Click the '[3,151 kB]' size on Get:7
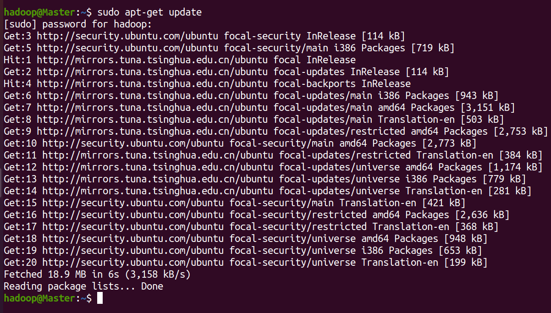The image size is (551, 313). [x=488, y=108]
